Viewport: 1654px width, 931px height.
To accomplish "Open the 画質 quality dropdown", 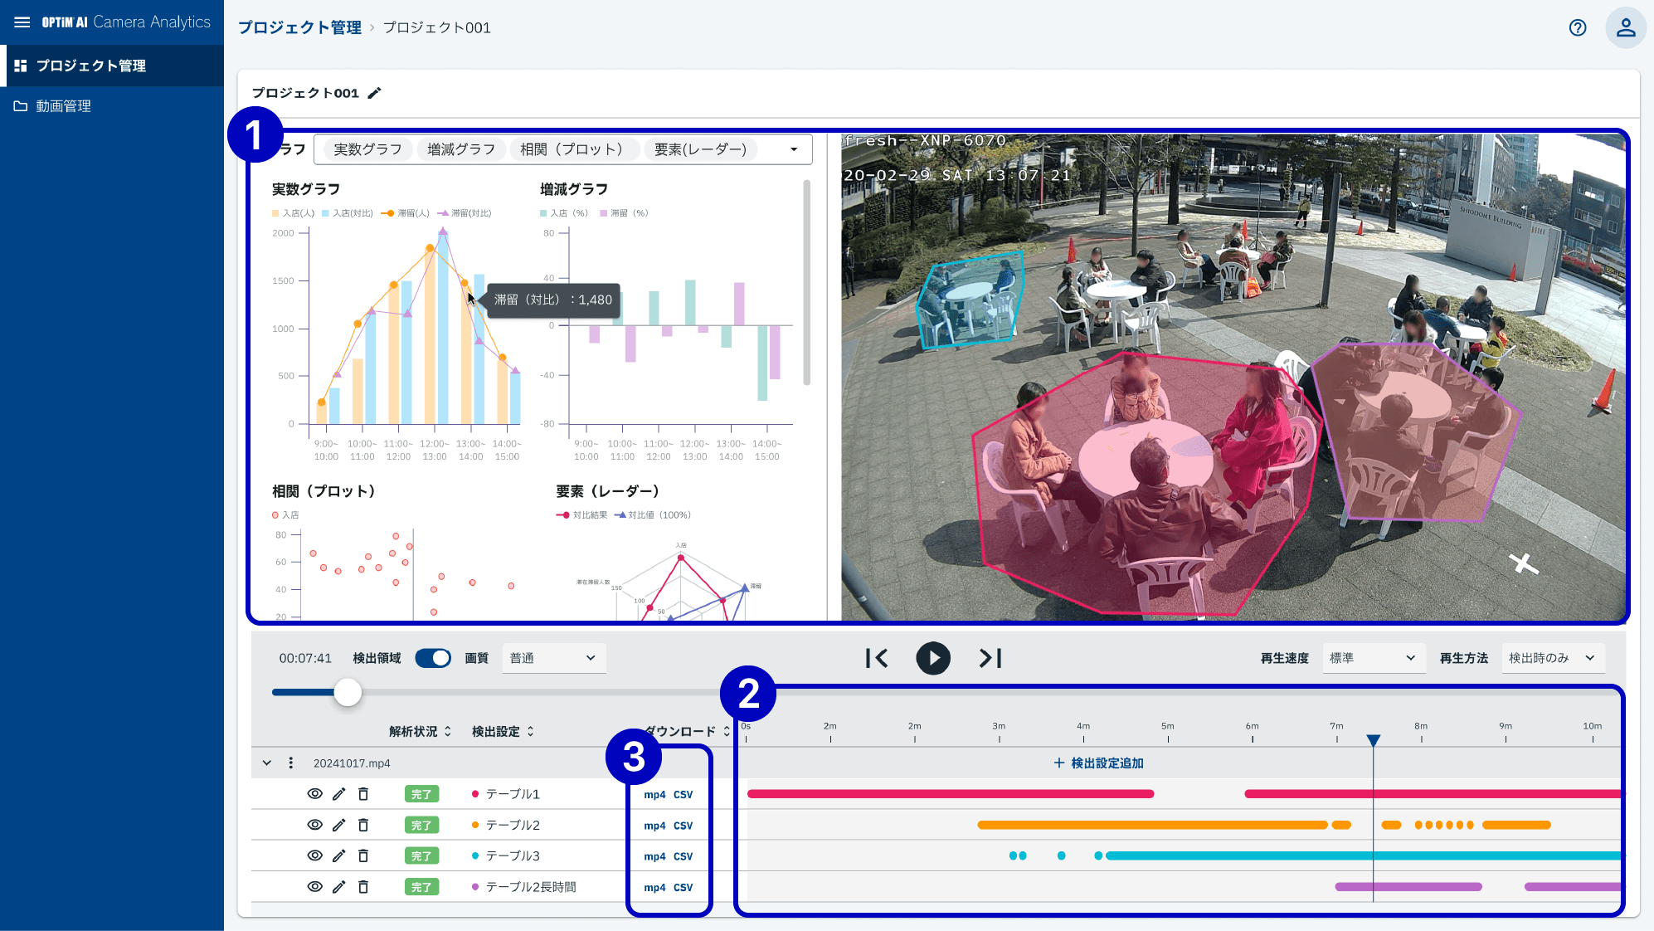I will click(x=553, y=658).
